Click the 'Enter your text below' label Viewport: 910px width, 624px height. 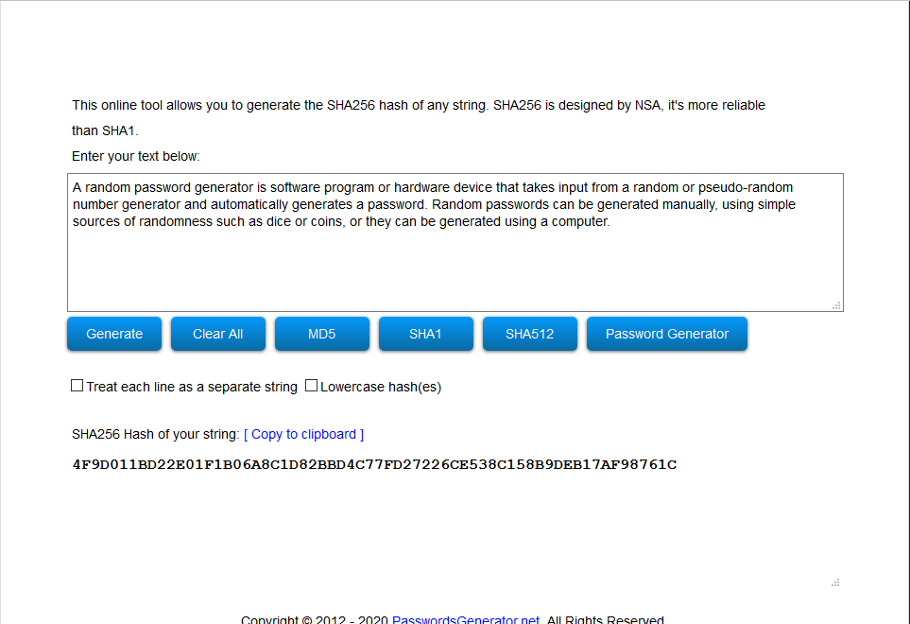tap(136, 156)
